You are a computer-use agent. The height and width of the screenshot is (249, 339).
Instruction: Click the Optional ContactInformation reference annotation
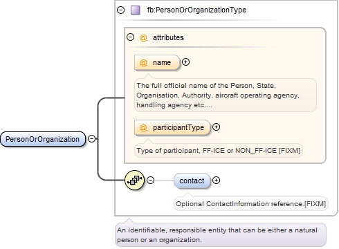point(250,204)
